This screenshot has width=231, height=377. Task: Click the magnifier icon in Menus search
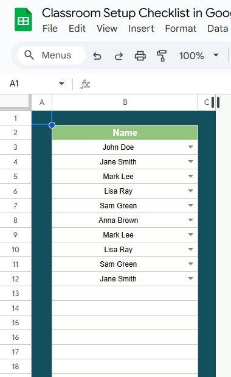coord(29,55)
